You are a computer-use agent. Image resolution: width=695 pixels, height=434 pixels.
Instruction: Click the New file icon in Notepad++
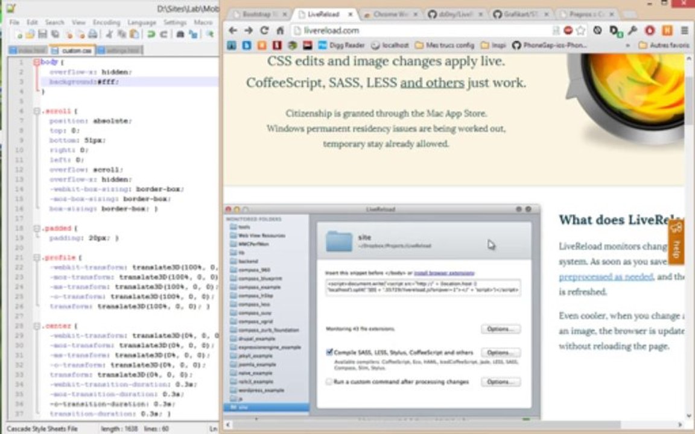click(19, 34)
